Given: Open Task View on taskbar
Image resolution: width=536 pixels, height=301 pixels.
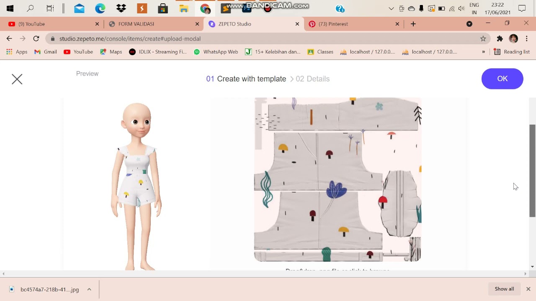Looking at the screenshot, I should coord(50,8).
